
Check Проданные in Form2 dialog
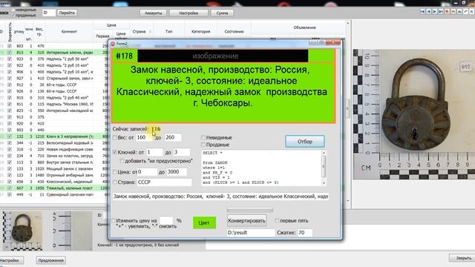[x=203, y=145]
